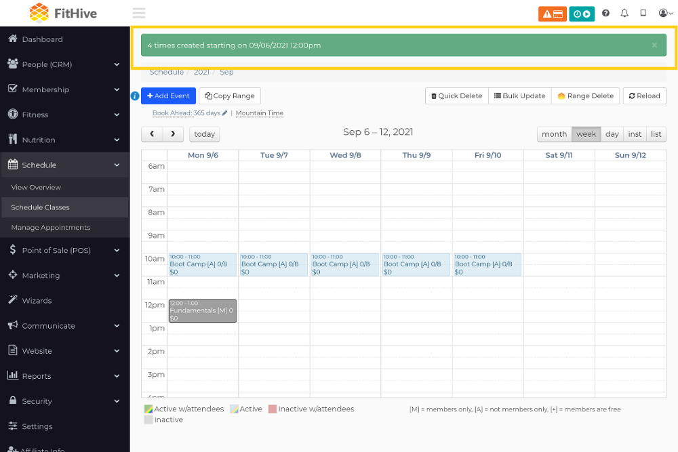Go to the next week
The image size is (678, 452).
pos(173,134)
